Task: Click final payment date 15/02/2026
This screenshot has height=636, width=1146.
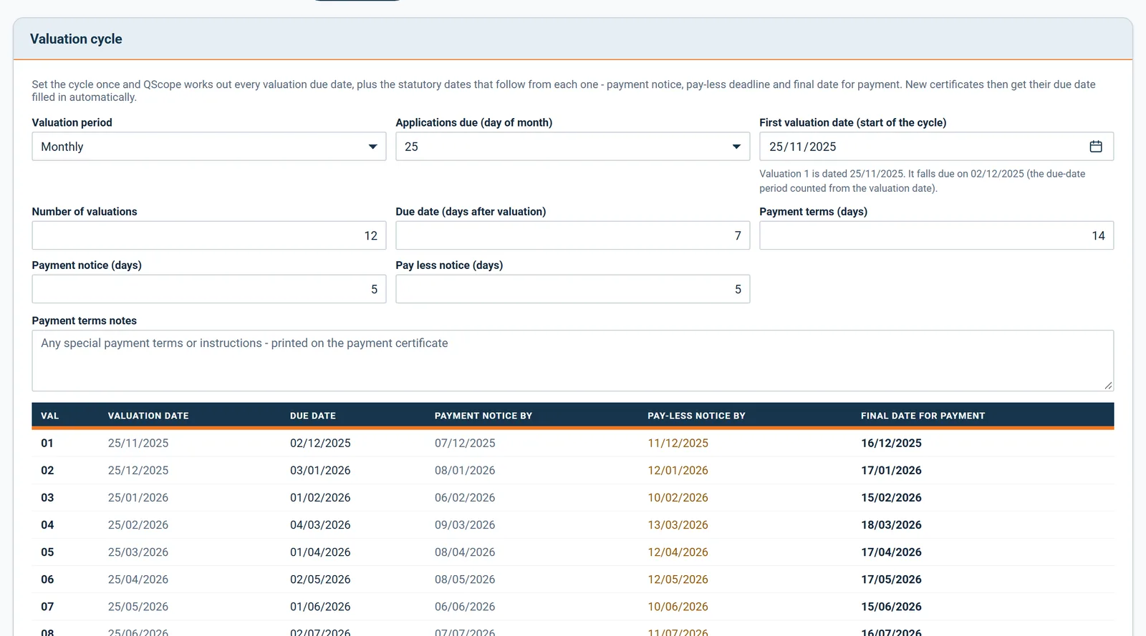Action: pos(892,498)
